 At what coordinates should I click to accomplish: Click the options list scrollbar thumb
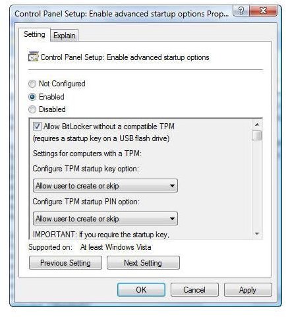click(x=257, y=135)
